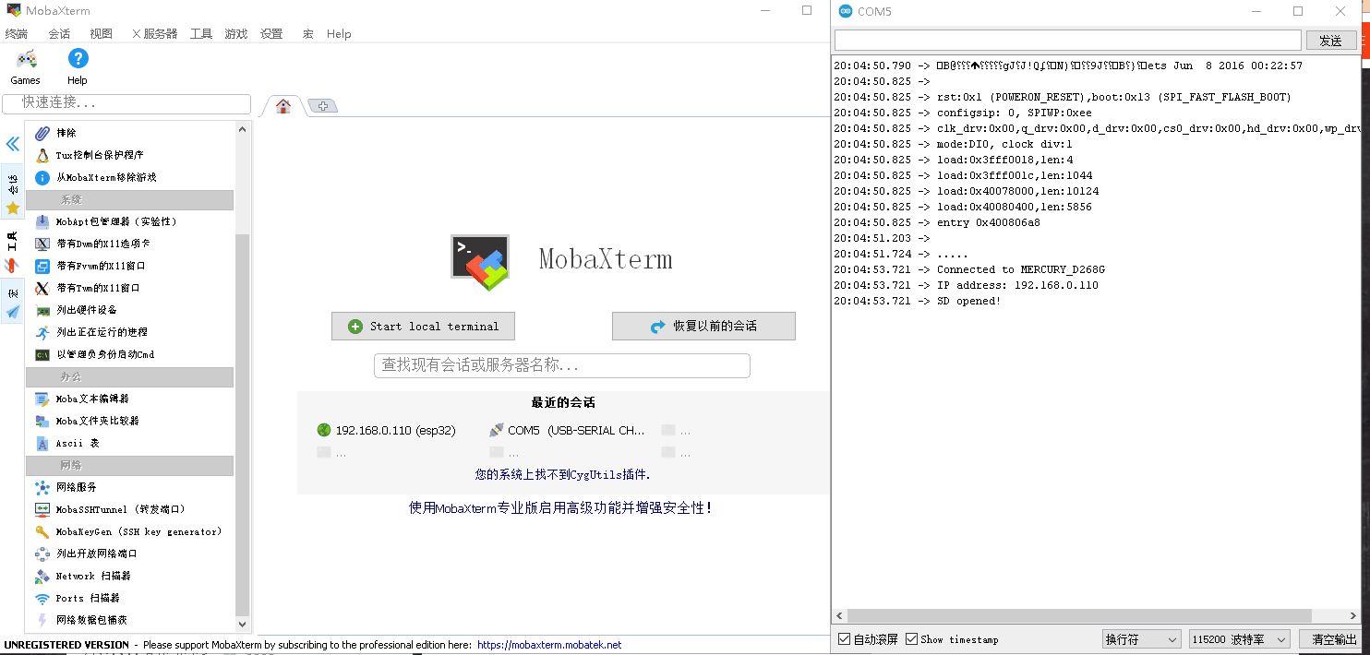Open the Help toolbar icon

pyautogui.click(x=78, y=67)
